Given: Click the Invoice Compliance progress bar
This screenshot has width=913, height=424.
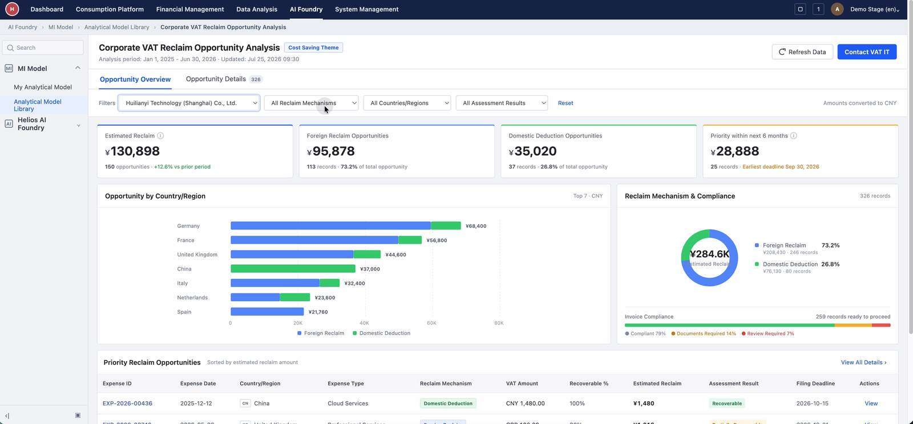Looking at the screenshot, I should [757, 325].
